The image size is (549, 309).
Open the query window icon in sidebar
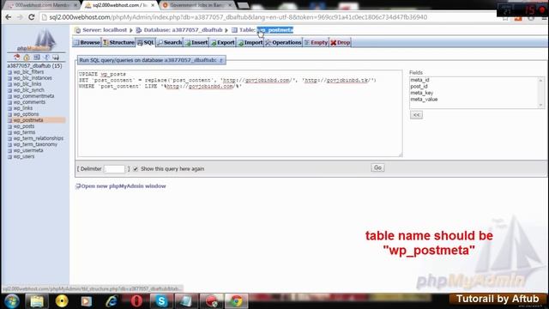[x=36, y=58]
